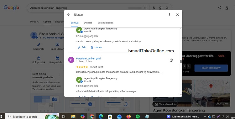Click the reviews scrollbar down arrow

coord(181,95)
